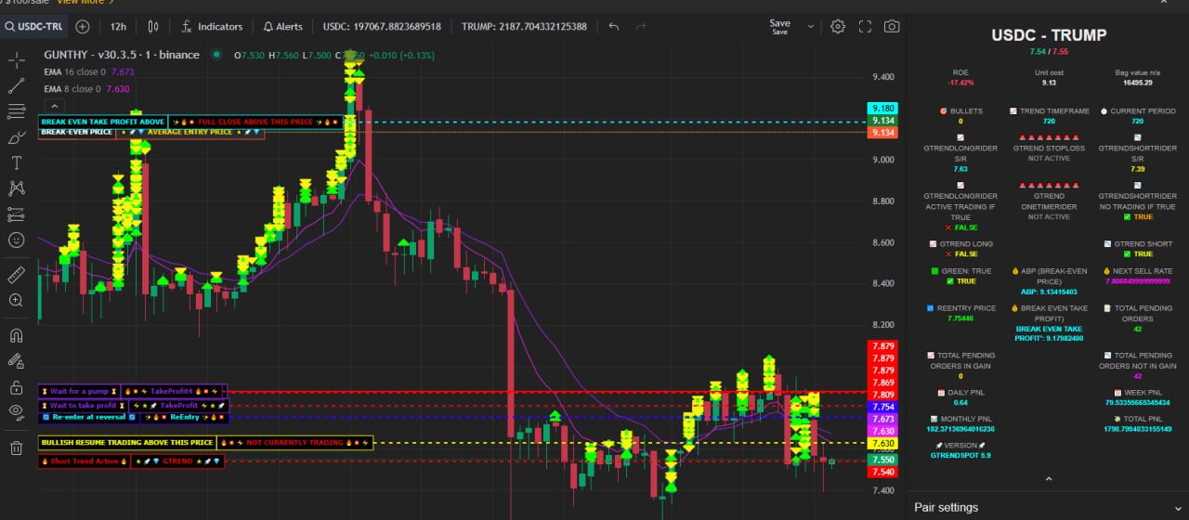Click the BREAK EVEN TAKE PROFIT ABOVE label

point(103,122)
